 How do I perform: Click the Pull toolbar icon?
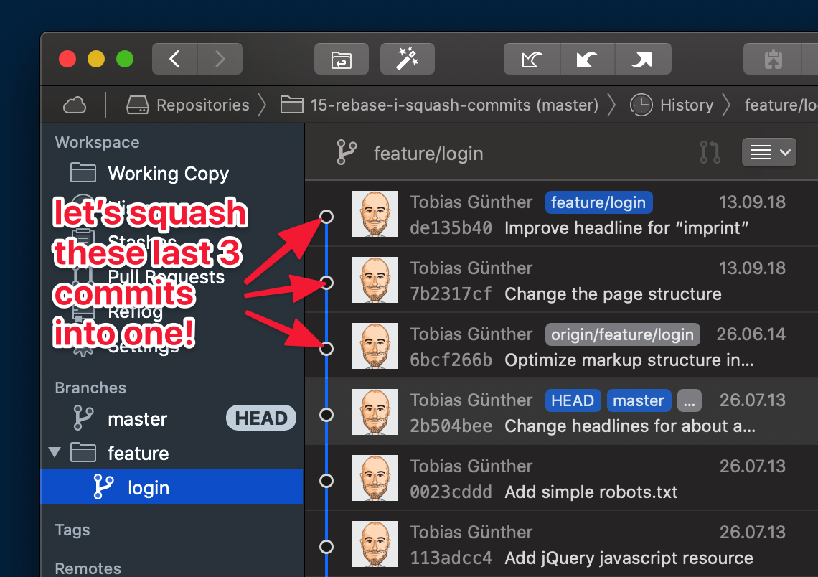pyautogui.click(x=588, y=59)
